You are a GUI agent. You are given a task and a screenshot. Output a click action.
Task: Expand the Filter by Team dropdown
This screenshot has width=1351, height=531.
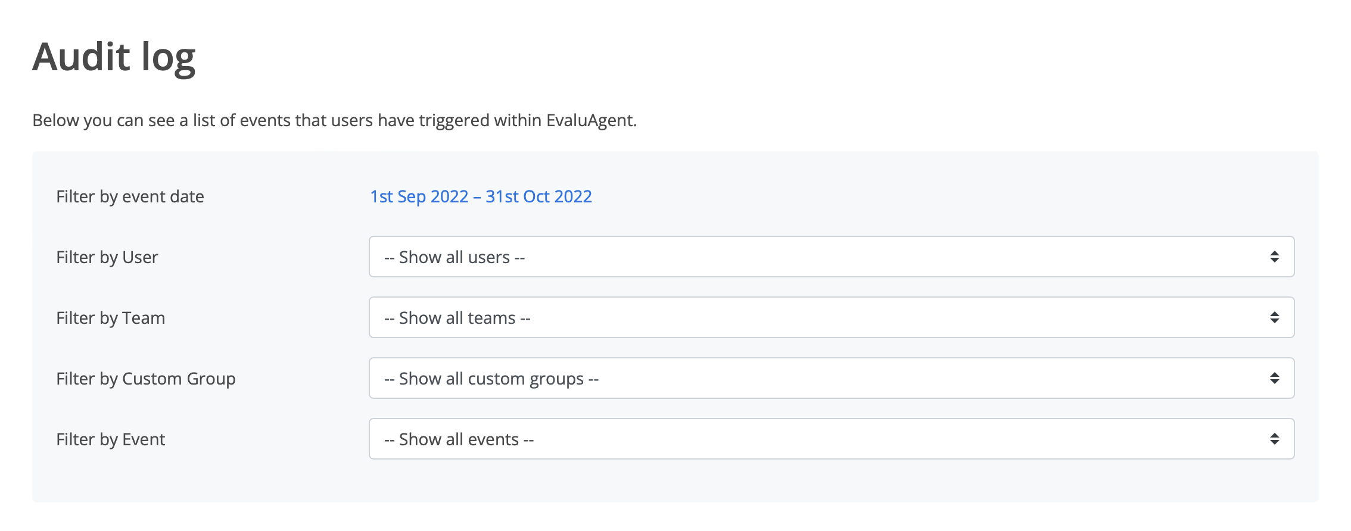[831, 318]
